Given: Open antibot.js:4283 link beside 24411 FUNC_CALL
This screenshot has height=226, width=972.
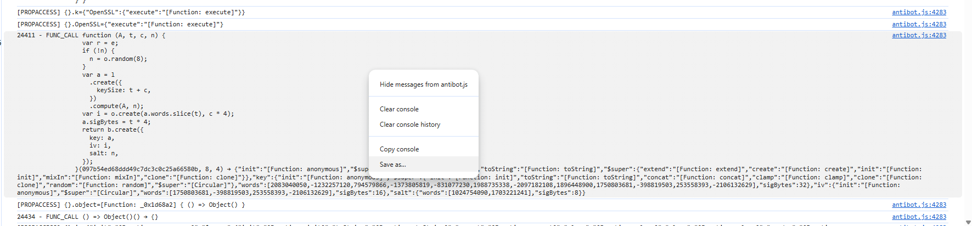Looking at the screenshot, I should (x=919, y=35).
